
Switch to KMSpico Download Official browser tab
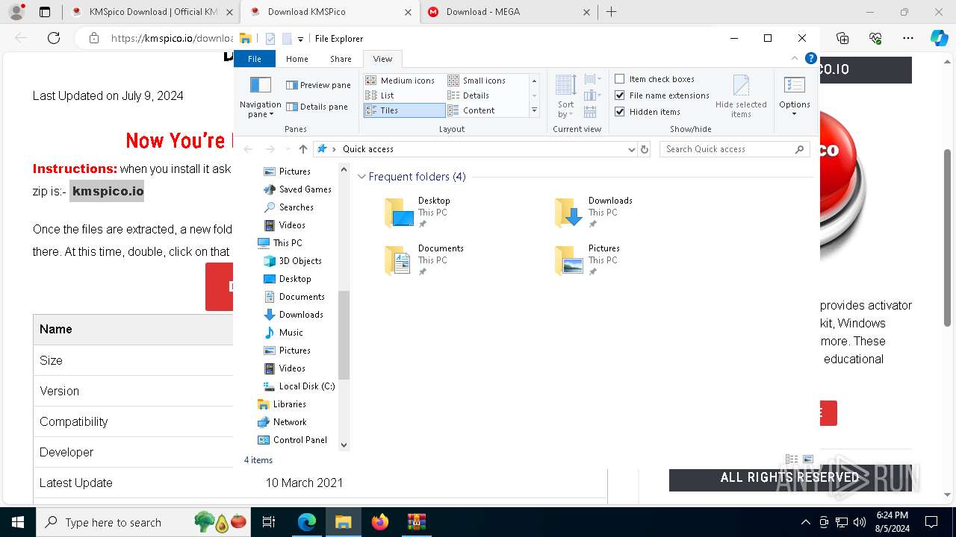pyautogui.click(x=152, y=12)
